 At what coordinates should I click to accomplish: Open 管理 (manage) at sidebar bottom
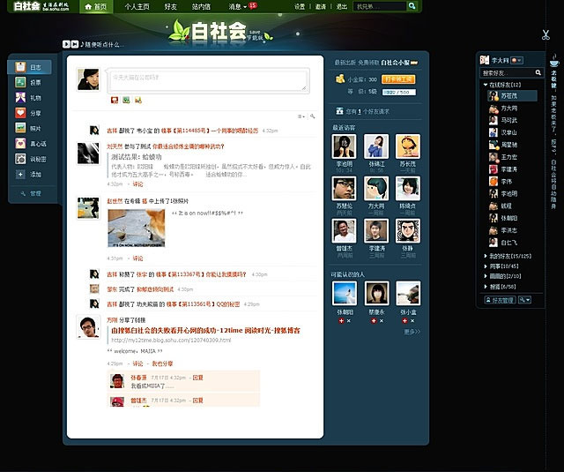click(31, 194)
